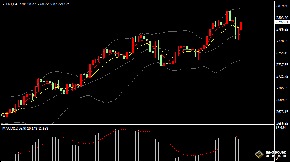Click the dropdown triangle beside LLG,H4
Screen dimensions: 290x162
click(x=4, y=4)
